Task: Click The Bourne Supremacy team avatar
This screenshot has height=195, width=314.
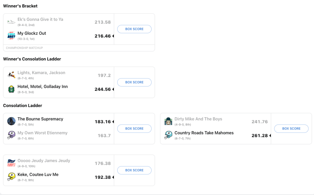Action: coord(11,121)
